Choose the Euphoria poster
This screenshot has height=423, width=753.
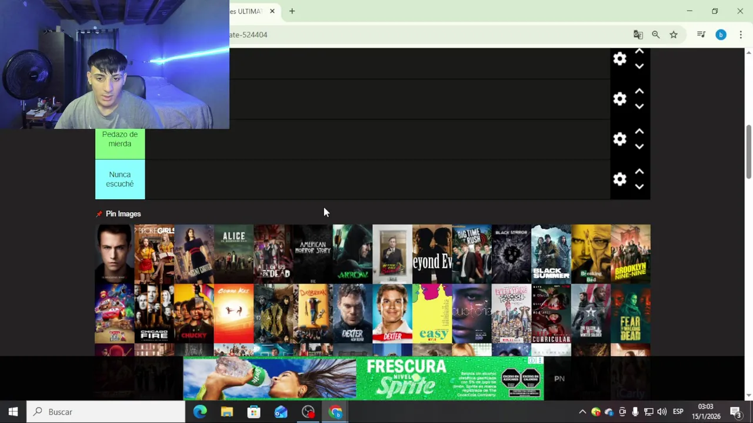point(472,314)
